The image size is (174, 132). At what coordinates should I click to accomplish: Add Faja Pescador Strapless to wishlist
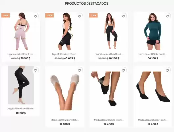[35, 16]
